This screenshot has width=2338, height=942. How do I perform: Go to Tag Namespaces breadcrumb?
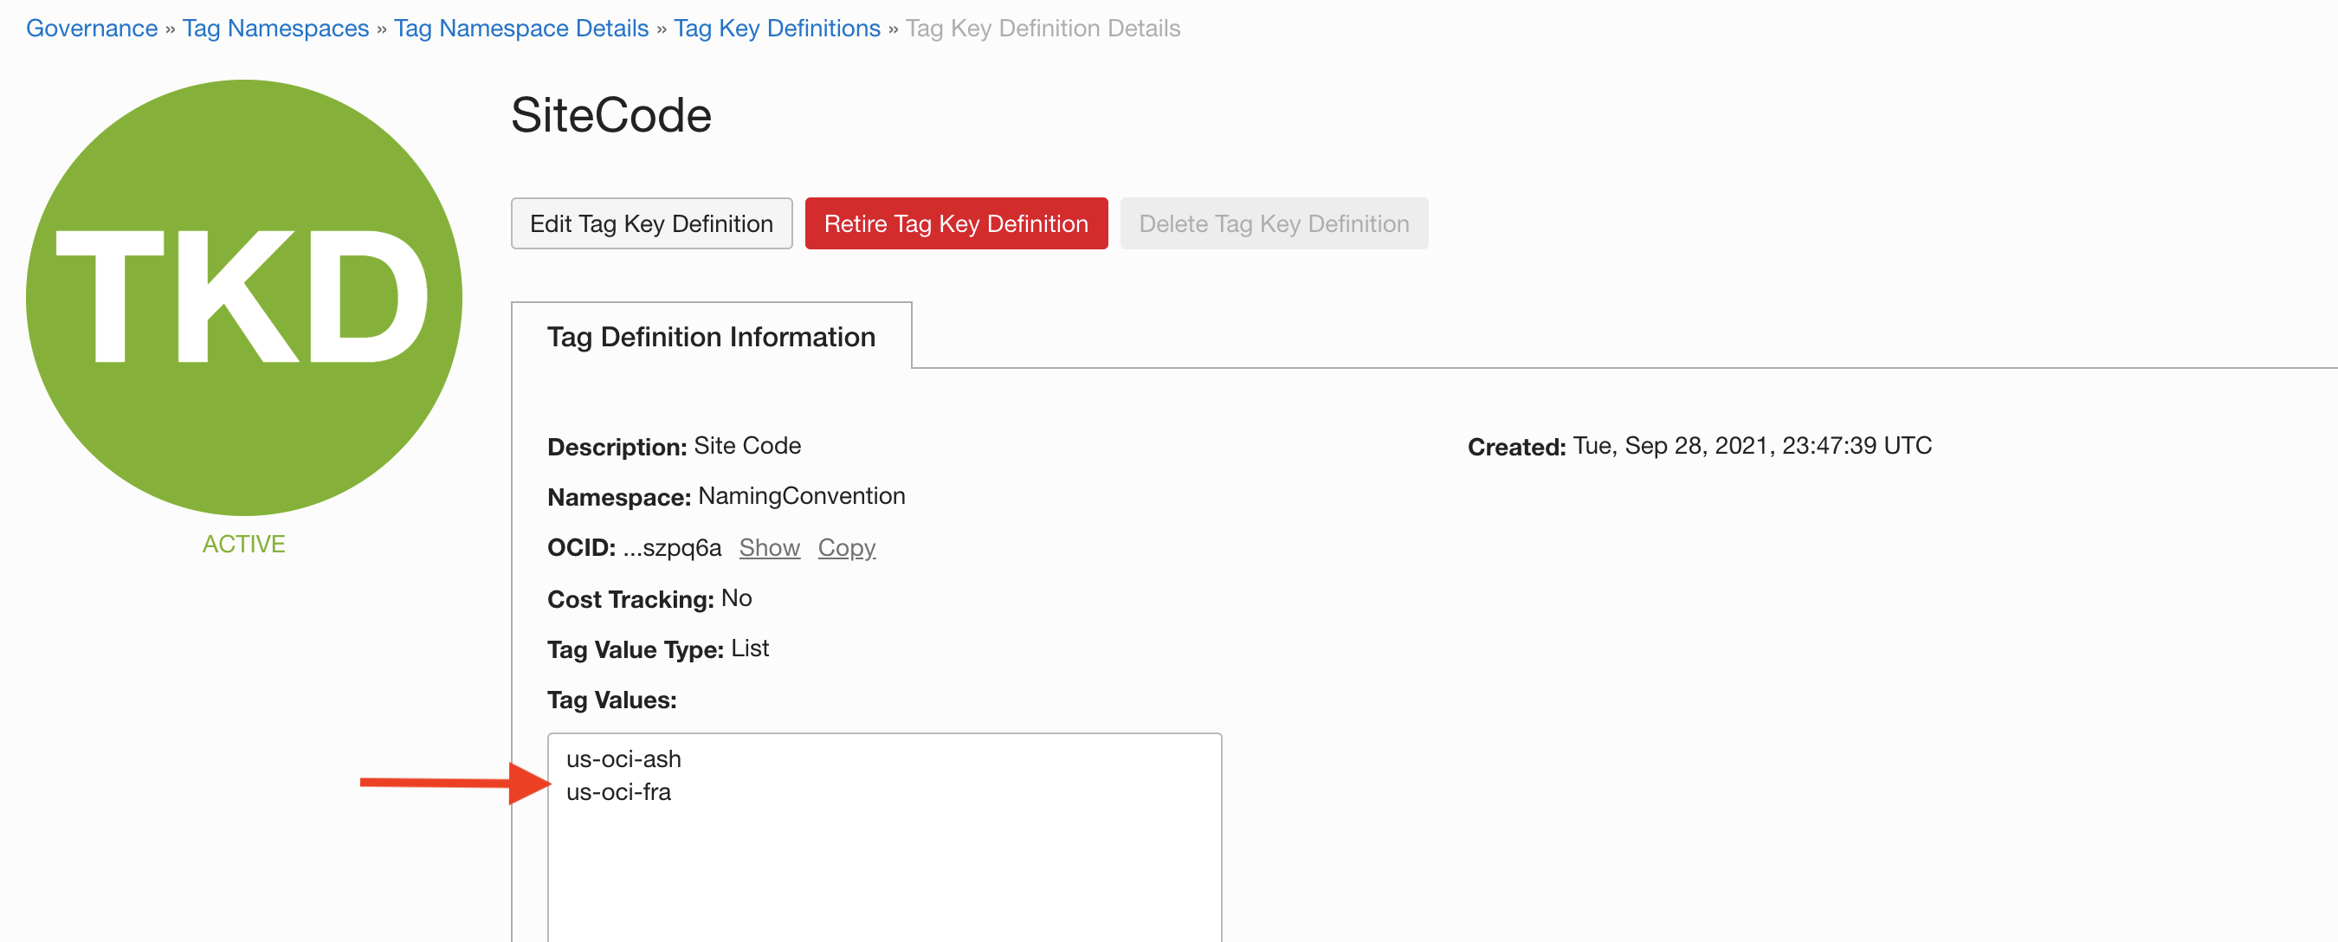click(275, 28)
